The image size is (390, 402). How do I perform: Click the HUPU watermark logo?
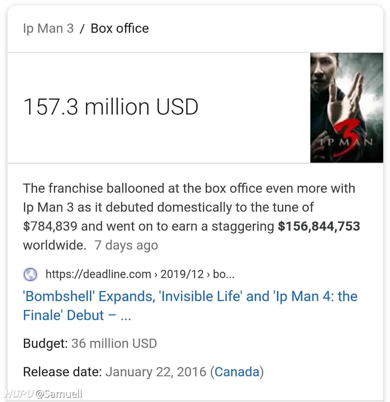(19, 394)
